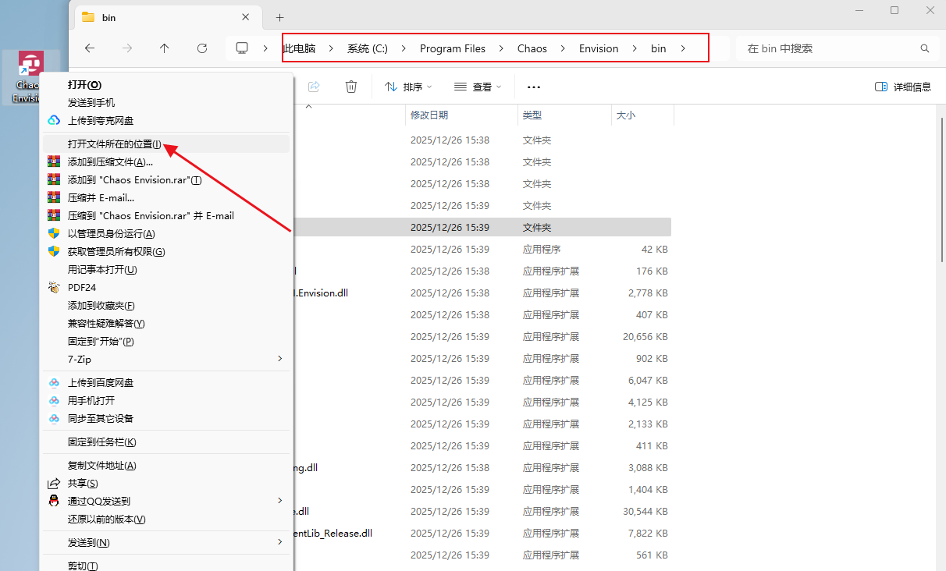This screenshot has width=946, height=571.
Task: Click the Back navigation arrow
Action: click(90, 48)
